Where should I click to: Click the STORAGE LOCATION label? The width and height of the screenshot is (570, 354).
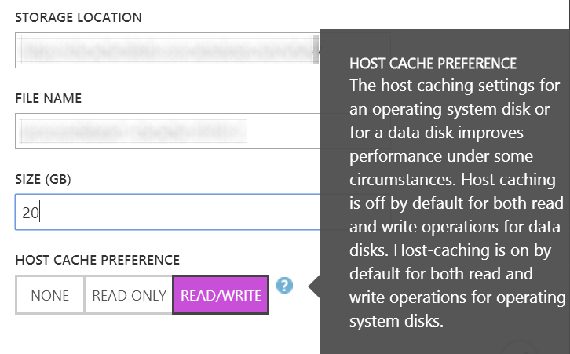point(79,17)
